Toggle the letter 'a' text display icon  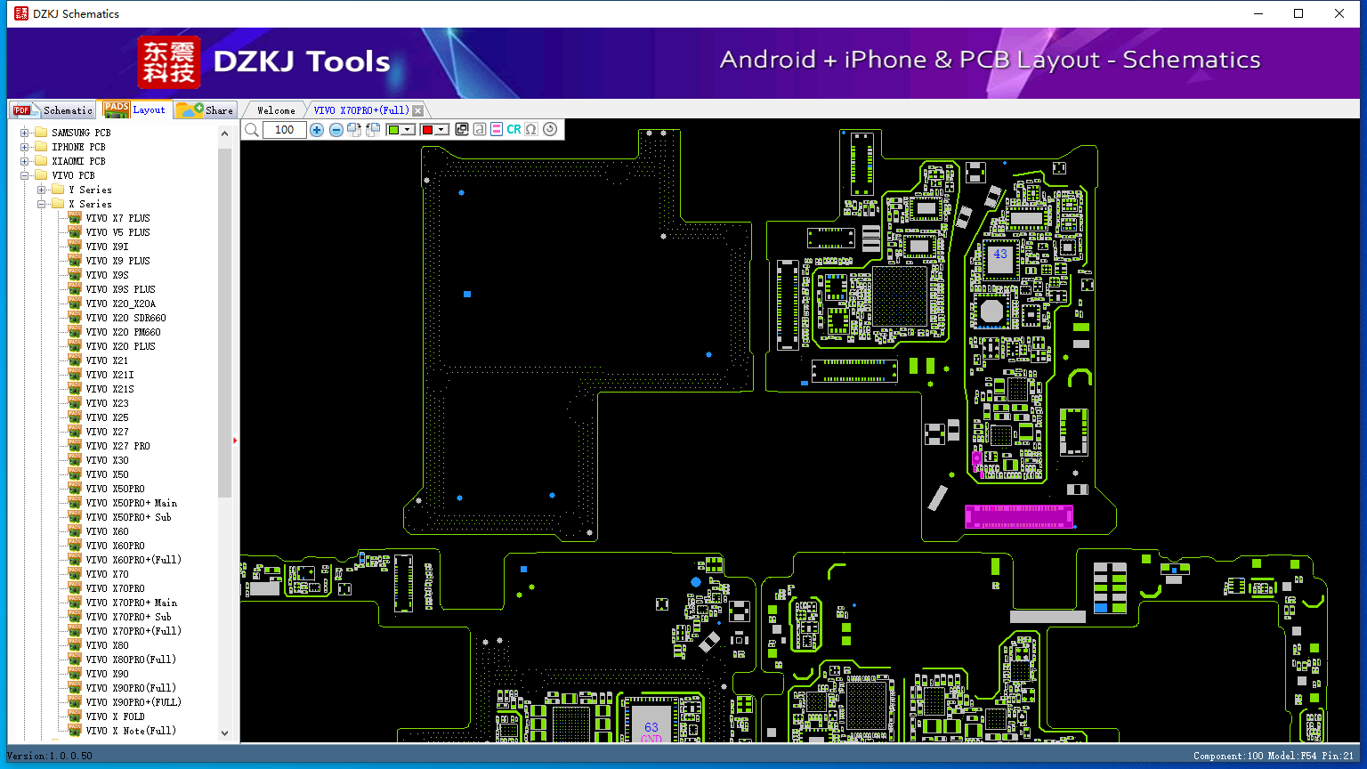click(x=480, y=129)
